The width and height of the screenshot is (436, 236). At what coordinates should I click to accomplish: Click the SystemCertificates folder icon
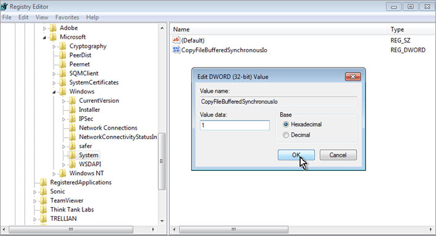click(x=63, y=83)
